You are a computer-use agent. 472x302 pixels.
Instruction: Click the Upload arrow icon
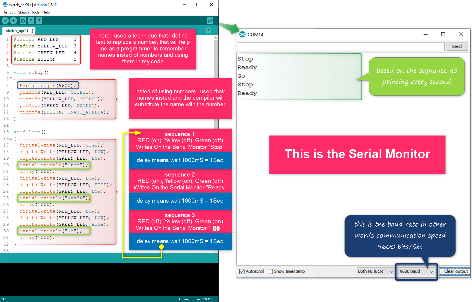(x=13, y=20)
